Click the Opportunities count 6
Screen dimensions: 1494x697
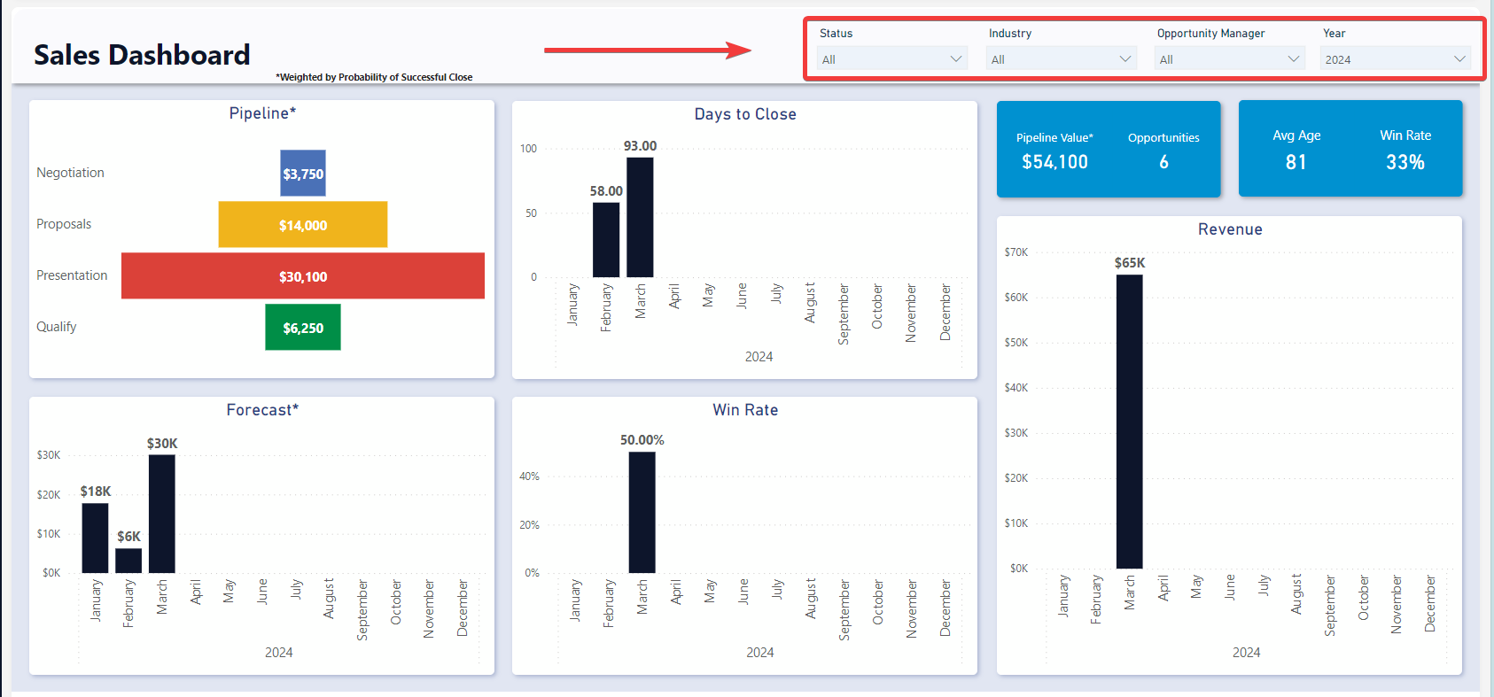click(1163, 162)
